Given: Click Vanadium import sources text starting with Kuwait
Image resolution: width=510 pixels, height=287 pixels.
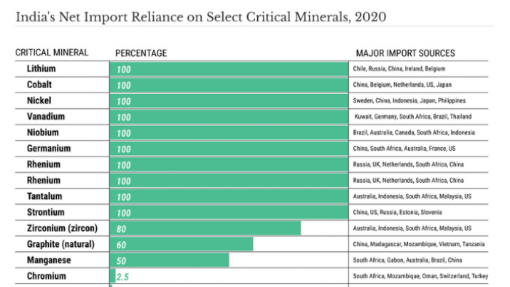Looking at the screenshot, I should point(413,117).
